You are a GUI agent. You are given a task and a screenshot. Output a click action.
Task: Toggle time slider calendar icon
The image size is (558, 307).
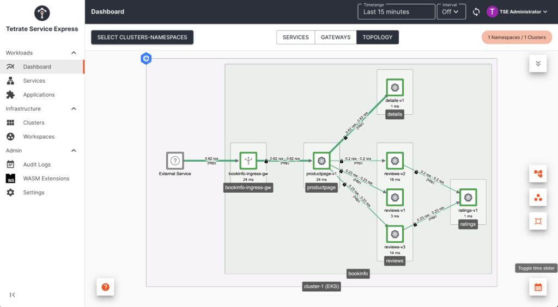coord(538,287)
